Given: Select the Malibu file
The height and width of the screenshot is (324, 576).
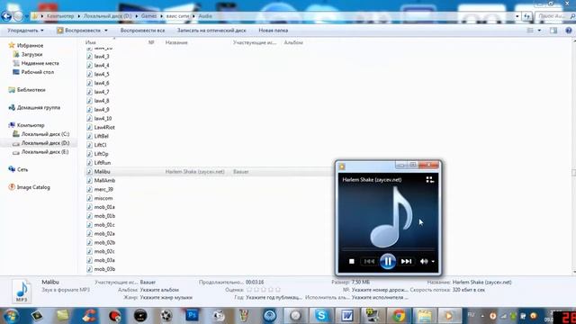Looking at the screenshot, I should coord(102,172).
